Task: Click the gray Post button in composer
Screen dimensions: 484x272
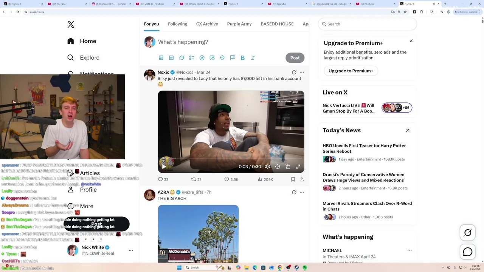Action: click(x=295, y=58)
